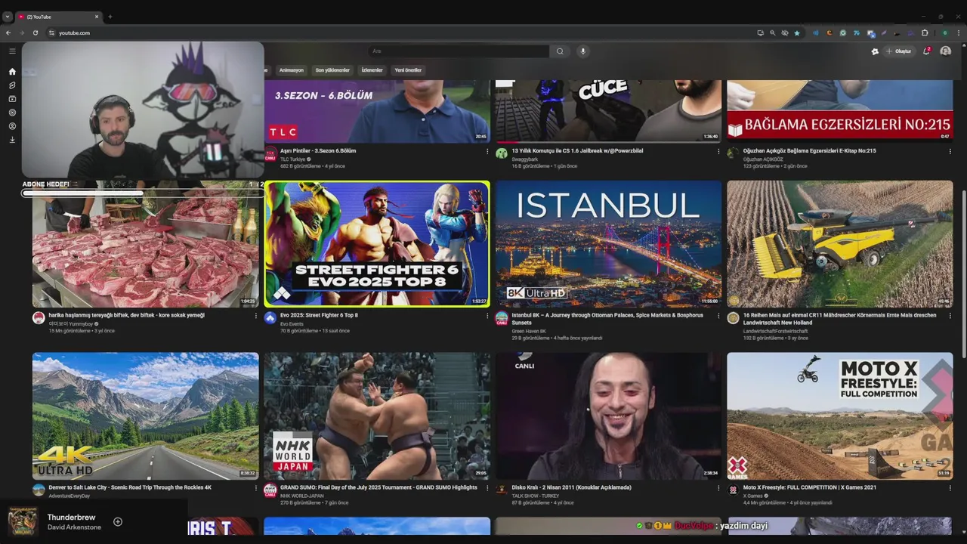Open GRAND SUMO July 2025 Tournament title
967x544 pixels.
point(378,487)
